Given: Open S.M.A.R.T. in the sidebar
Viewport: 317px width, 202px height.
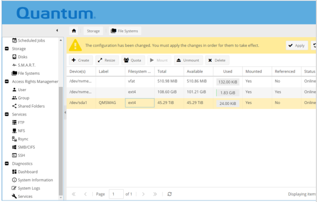Looking at the screenshot, I should [23, 65].
